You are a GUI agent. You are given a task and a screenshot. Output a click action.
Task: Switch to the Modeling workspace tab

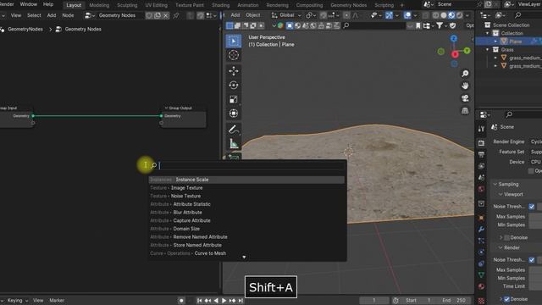99,5
